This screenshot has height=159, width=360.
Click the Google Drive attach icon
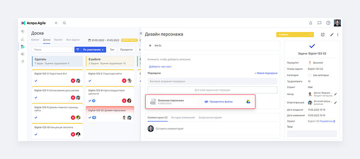[x=248, y=102]
